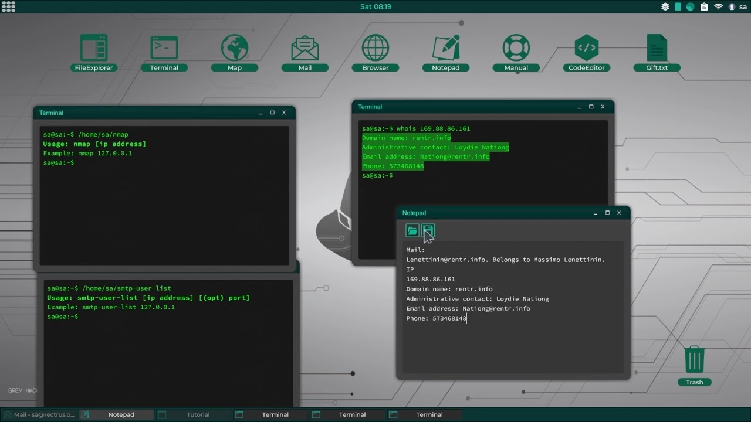Click 'Phone: 573468148' line in Notepad
Image resolution: width=751 pixels, height=422 pixels.
pos(437,318)
